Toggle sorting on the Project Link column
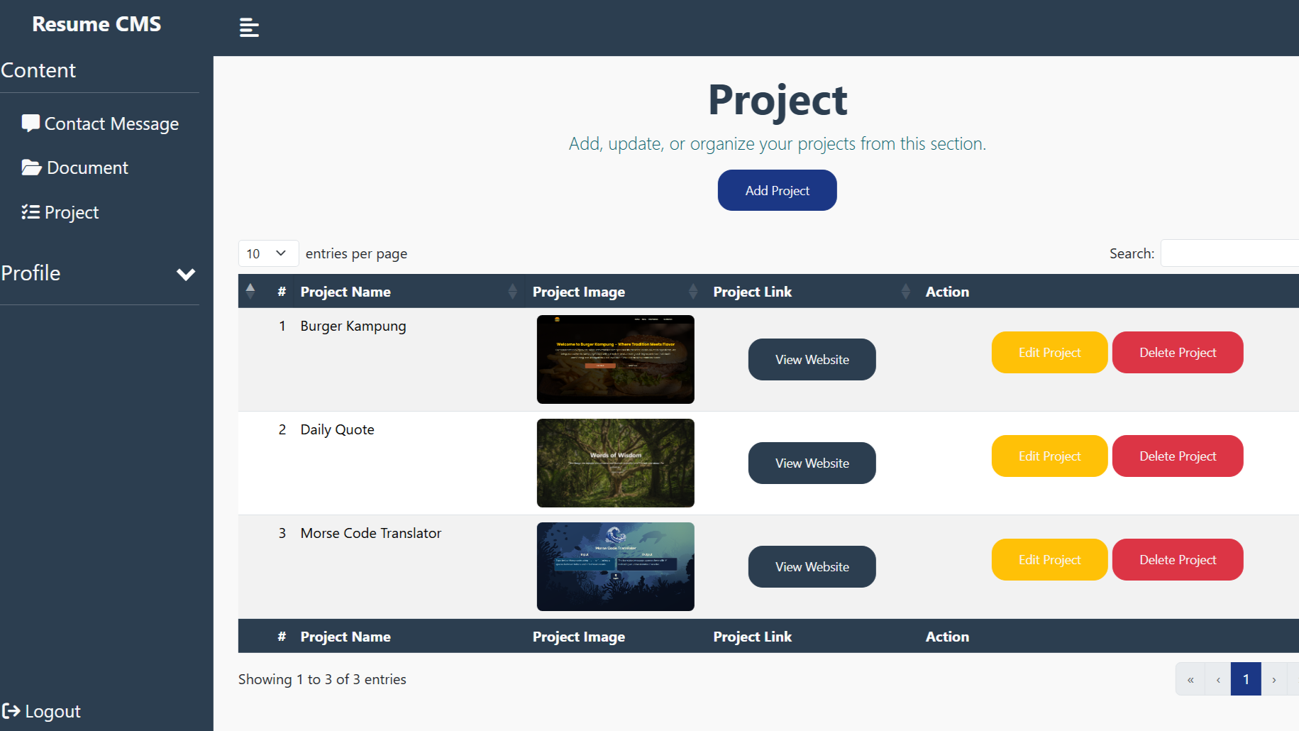Viewport: 1299px width, 731px height. click(905, 291)
